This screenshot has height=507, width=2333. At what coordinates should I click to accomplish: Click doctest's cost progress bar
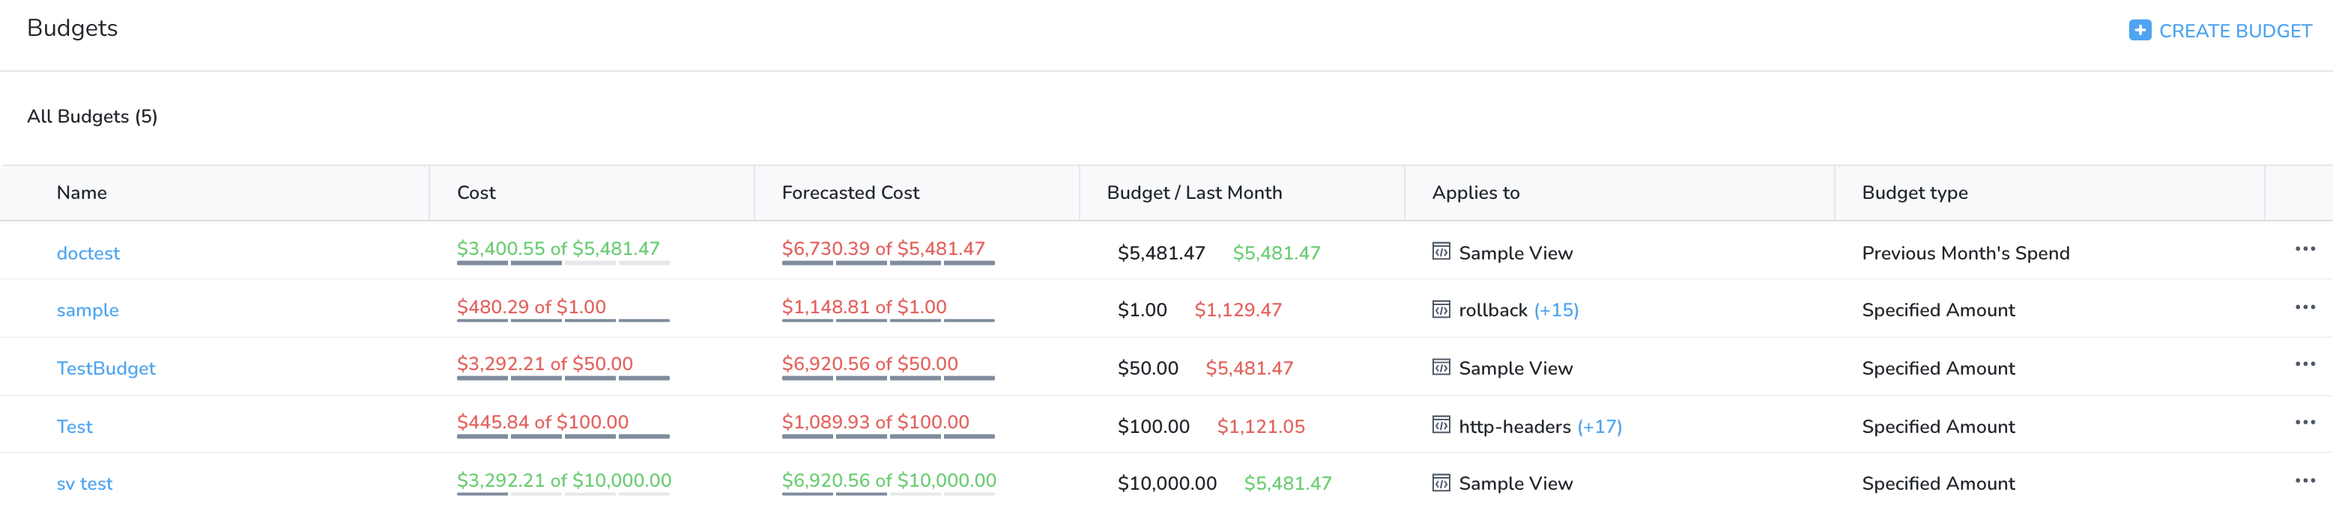click(x=563, y=263)
